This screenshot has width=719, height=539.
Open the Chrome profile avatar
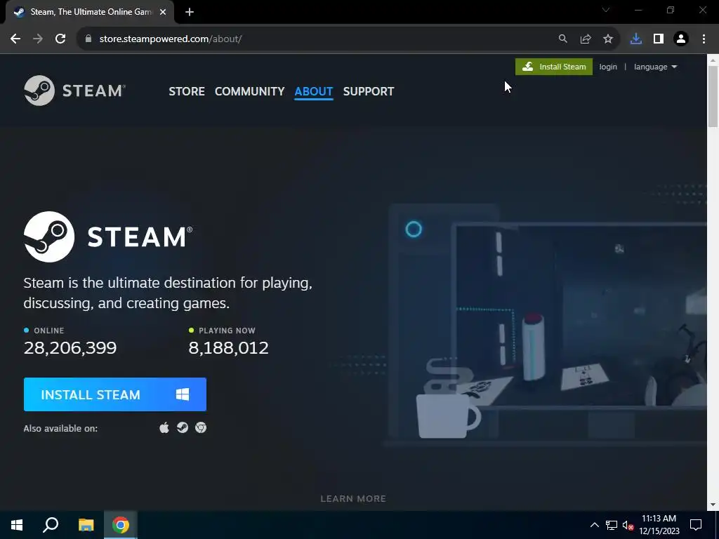click(x=681, y=39)
